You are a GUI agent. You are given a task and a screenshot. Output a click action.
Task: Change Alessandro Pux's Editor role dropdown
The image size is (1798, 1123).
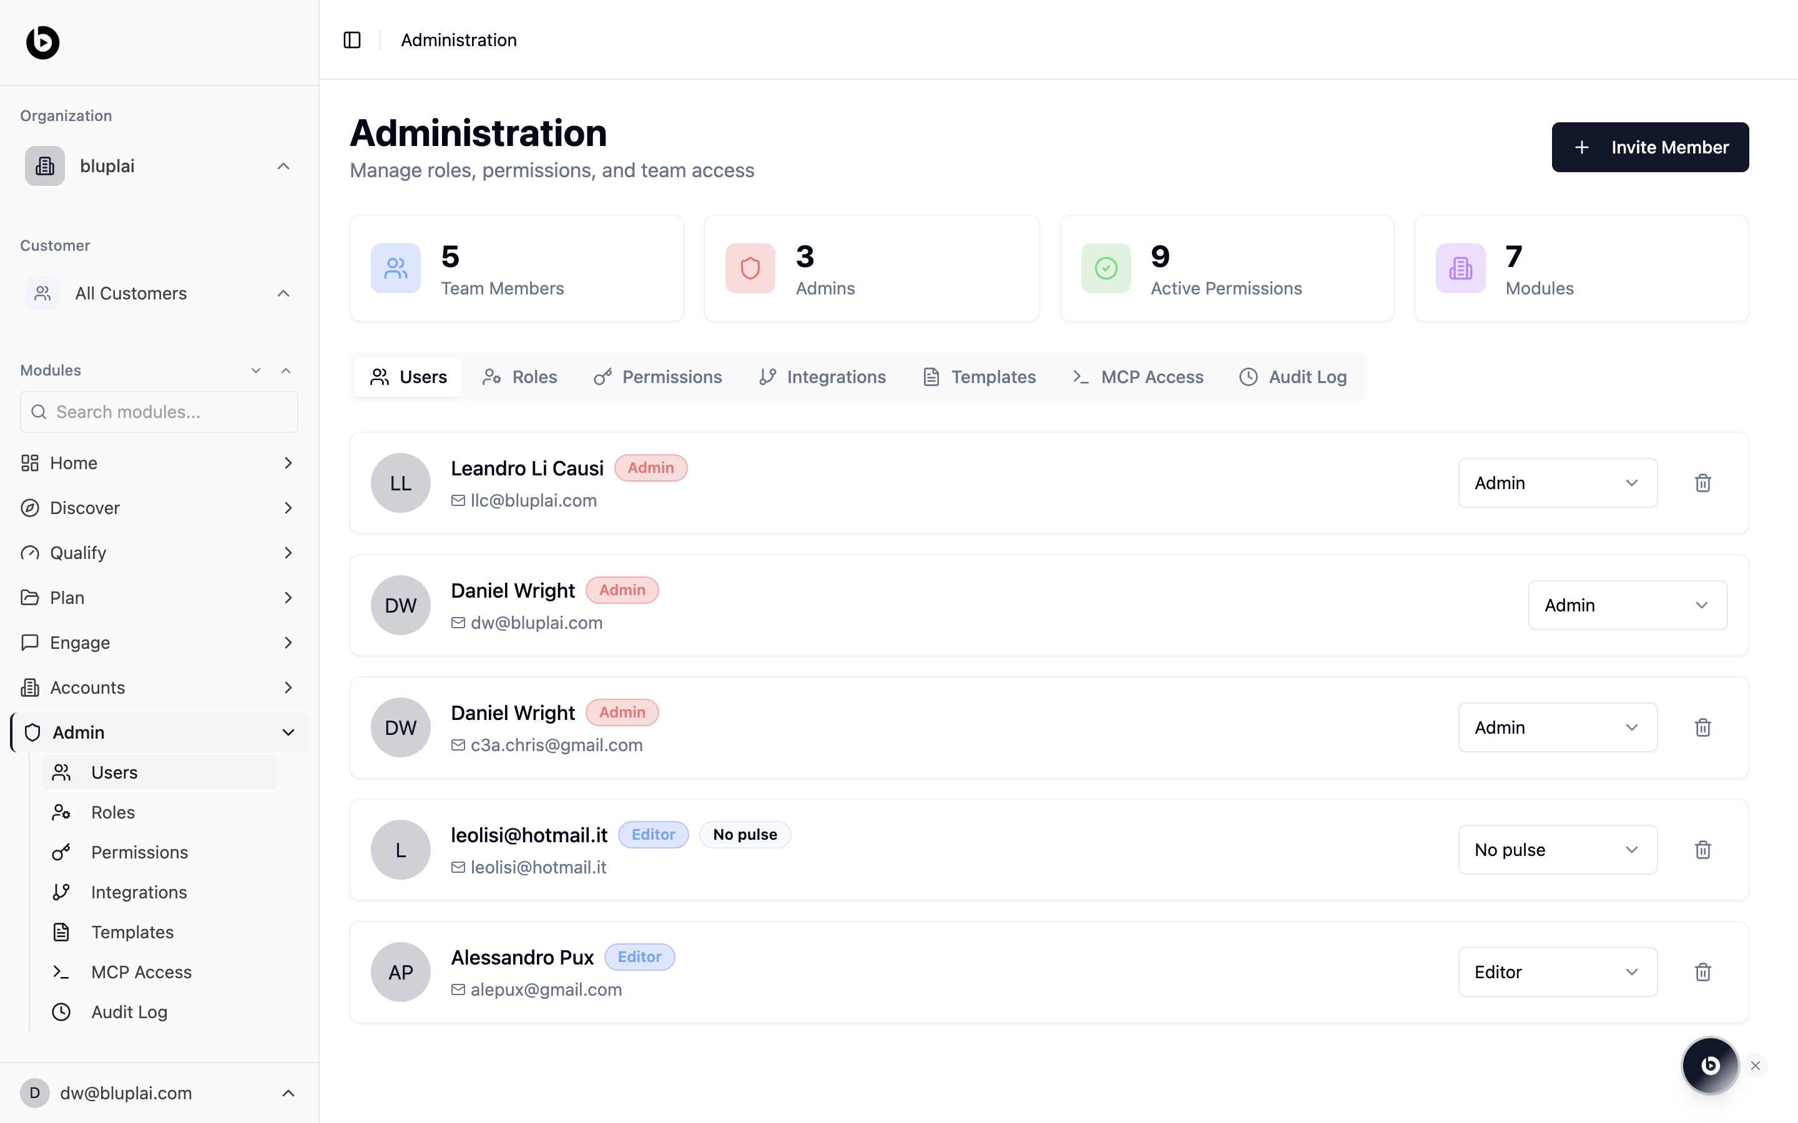click(1556, 971)
